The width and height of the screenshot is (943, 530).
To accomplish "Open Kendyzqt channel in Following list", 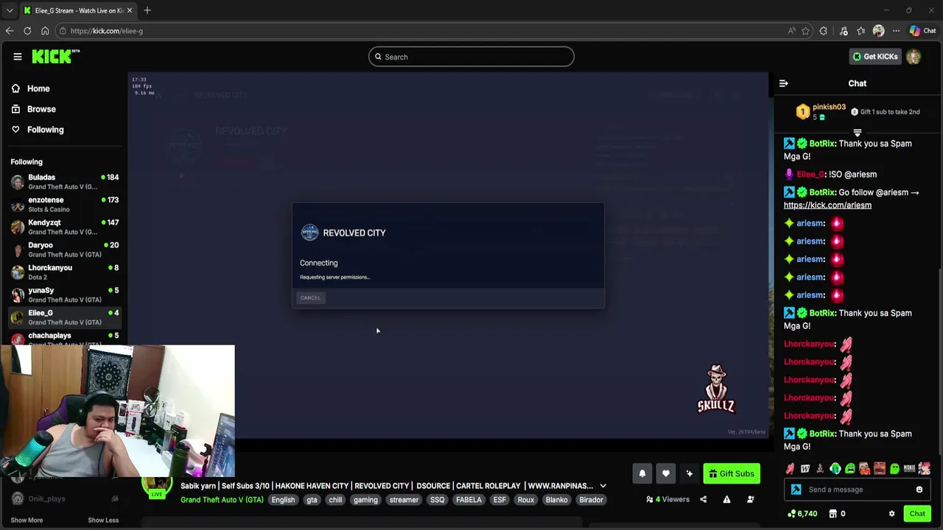I will click(65, 227).
